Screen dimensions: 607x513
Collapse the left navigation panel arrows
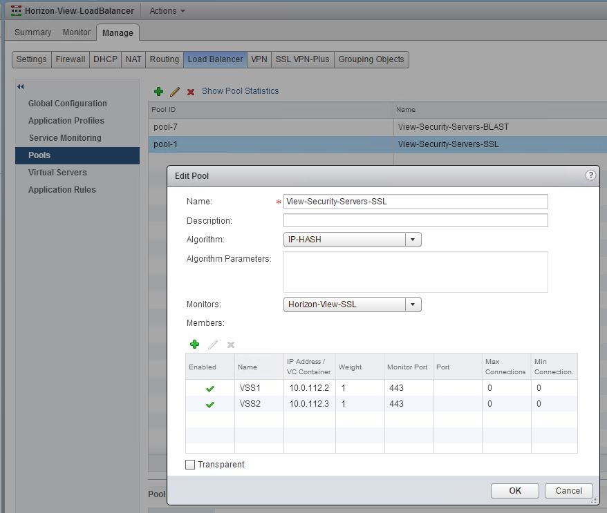pos(21,86)
